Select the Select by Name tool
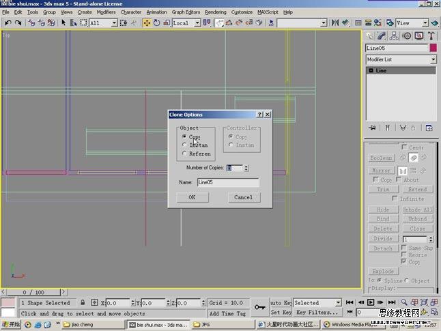This screenshot has height=331, width=441. pos(74,23)
